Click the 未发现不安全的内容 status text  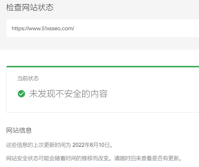pyautogui.click(x=69, y=94)
